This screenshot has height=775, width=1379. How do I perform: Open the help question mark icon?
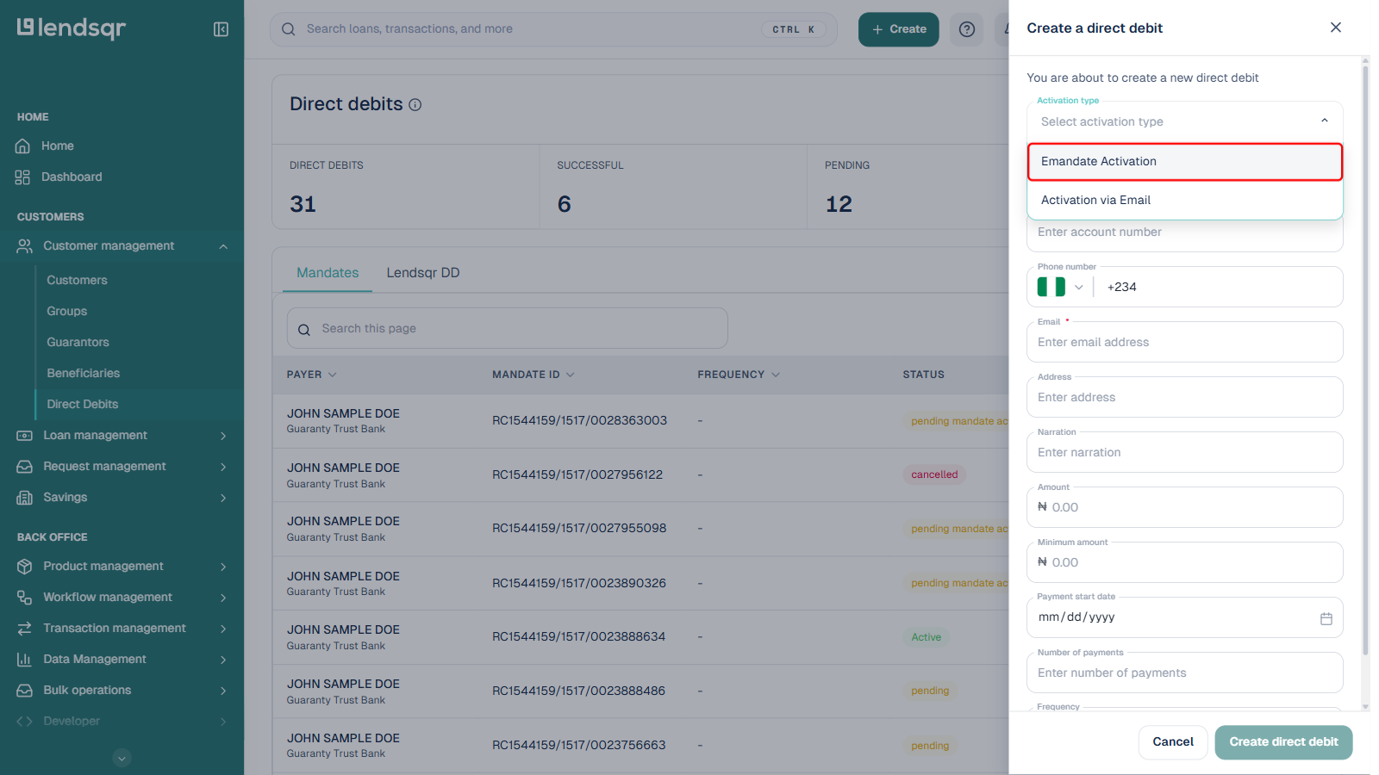[967, 29]
